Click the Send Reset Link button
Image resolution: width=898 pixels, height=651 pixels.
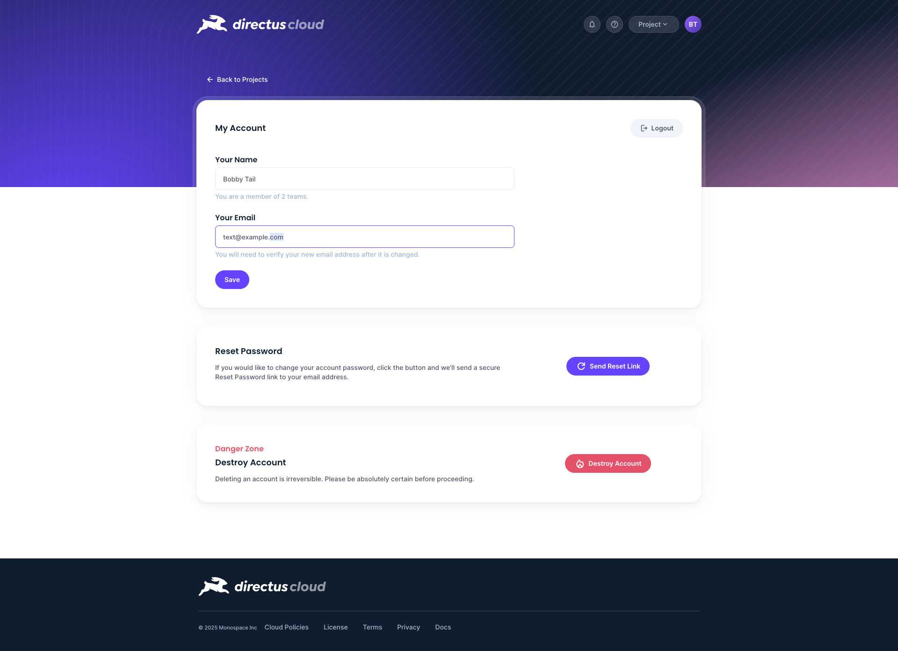[x=607, y=365]
